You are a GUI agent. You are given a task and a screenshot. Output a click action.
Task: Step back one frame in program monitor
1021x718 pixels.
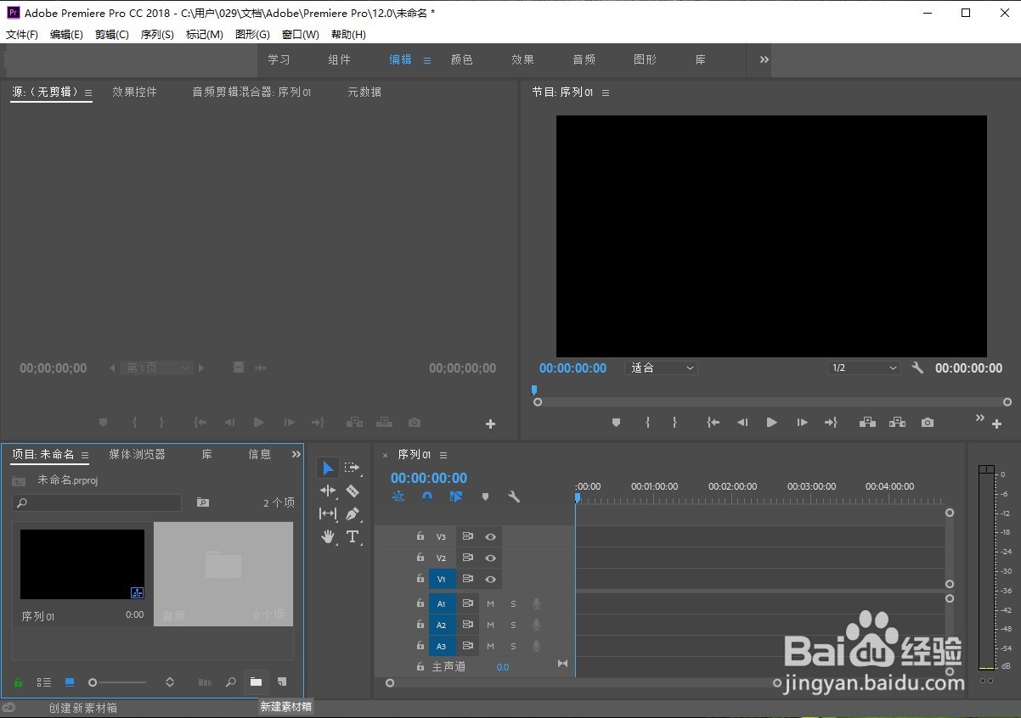point(742,422)
